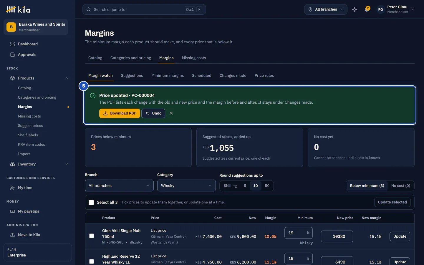Screen dimensions: 424x265
Task: Open the Category Whisky dropdown
Action: click(186, 185)
